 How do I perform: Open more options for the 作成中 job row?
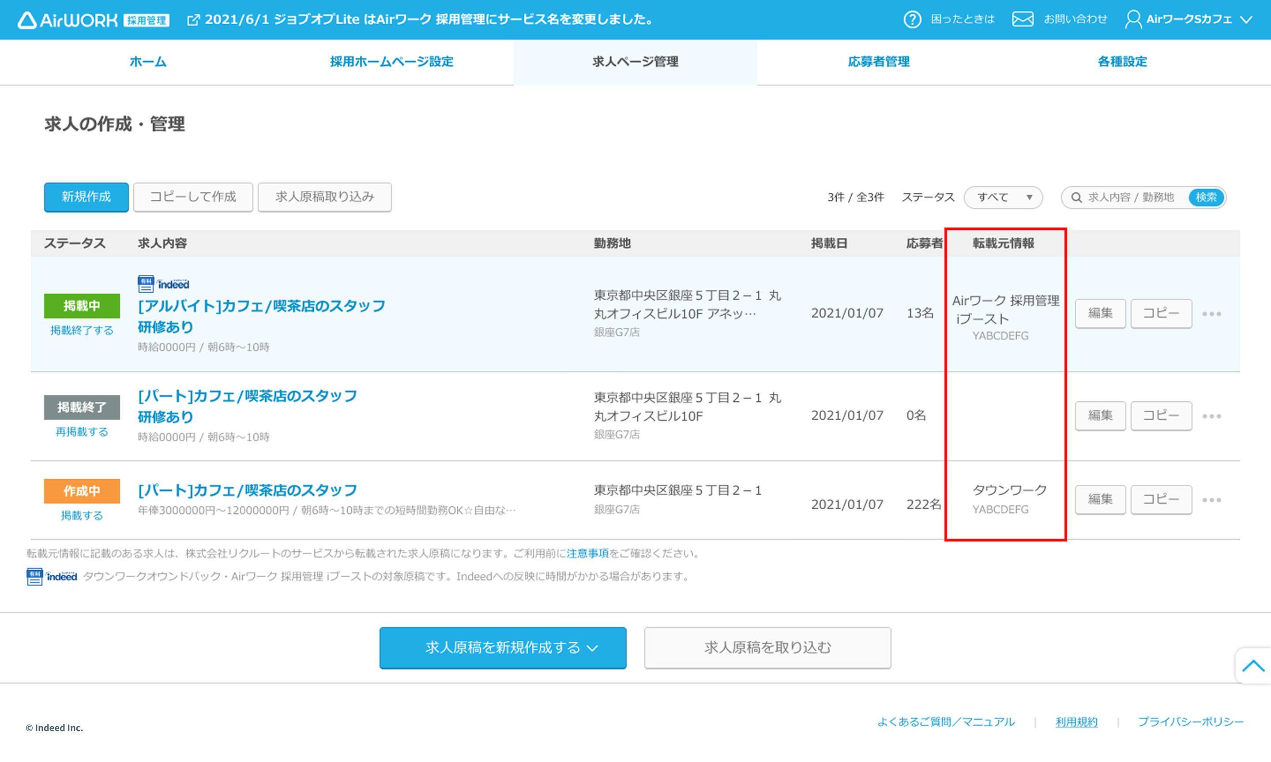[1211, 500]
